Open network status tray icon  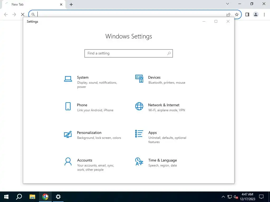coord(230,197)
